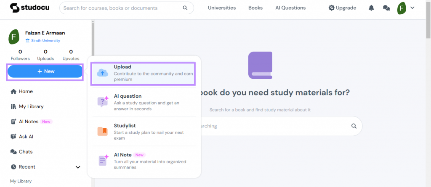Click the Studylist bookmark icon

pos(103,131)
